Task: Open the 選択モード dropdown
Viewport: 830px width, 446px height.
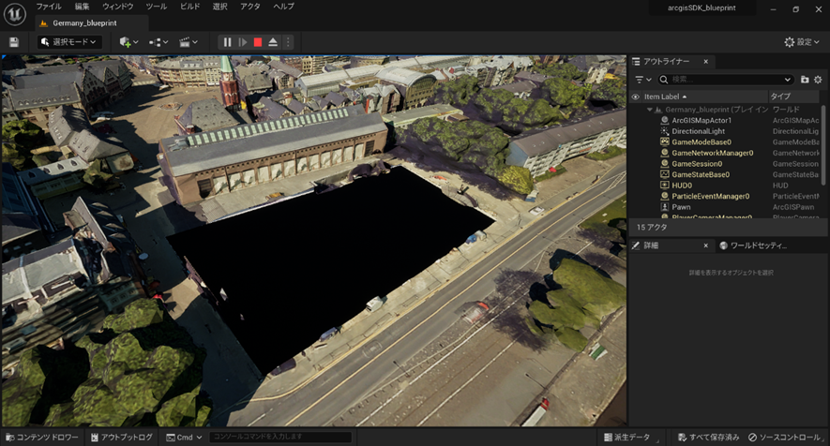Action: tap(70, 42)
